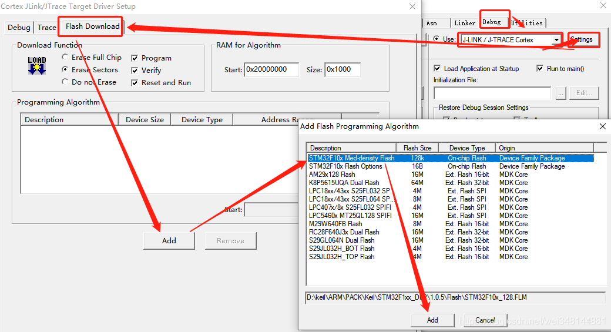Open the Trace tab

(47, 27)
